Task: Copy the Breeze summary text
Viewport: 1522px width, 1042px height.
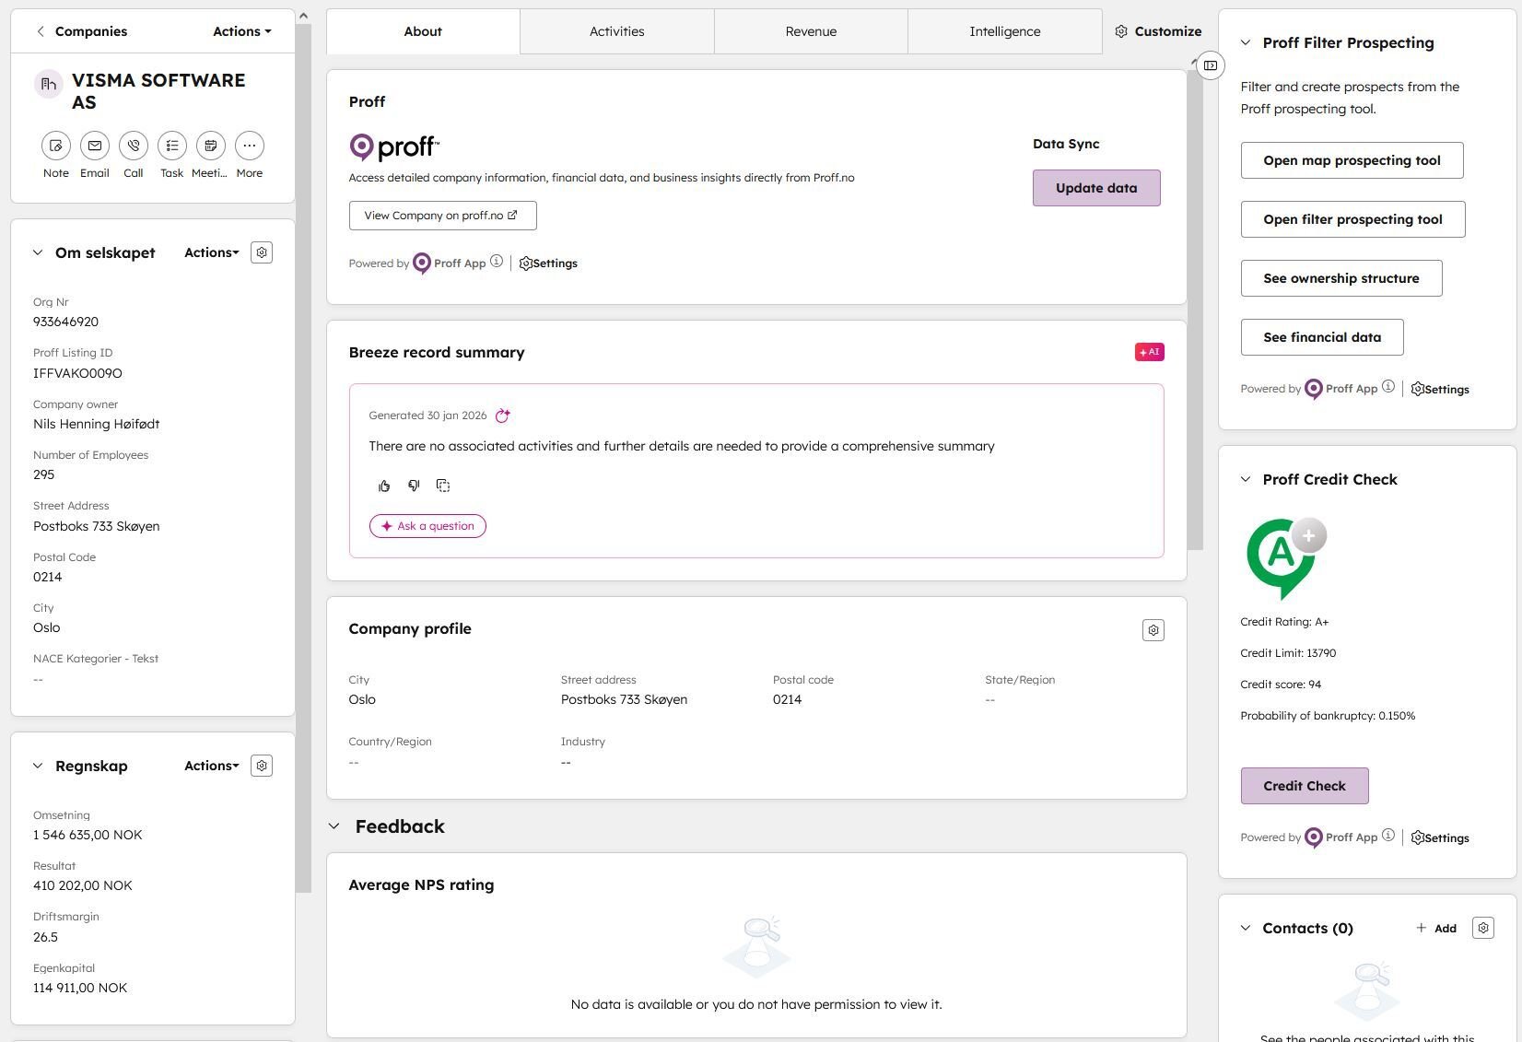Action: click(x=443, y=486)
